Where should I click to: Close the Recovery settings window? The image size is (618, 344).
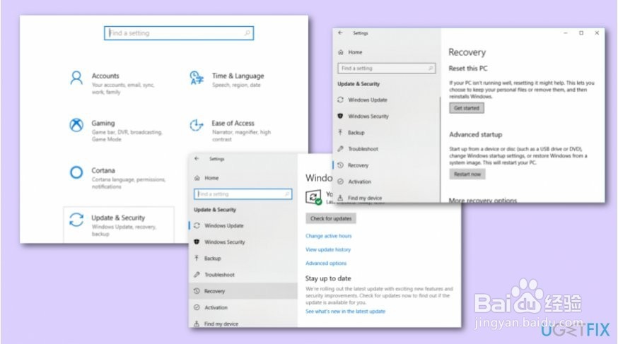pyautogui.click(x=596, y=33)
